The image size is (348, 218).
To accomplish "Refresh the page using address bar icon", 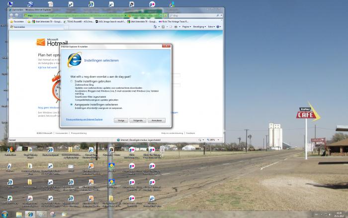I will [161, 15].
